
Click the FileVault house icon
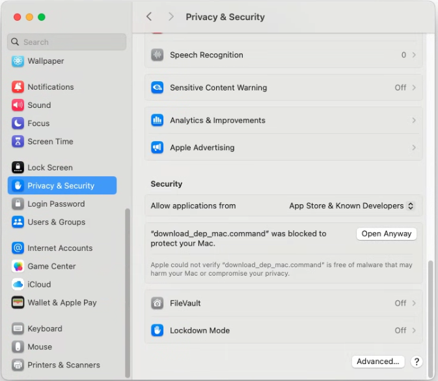157,303
